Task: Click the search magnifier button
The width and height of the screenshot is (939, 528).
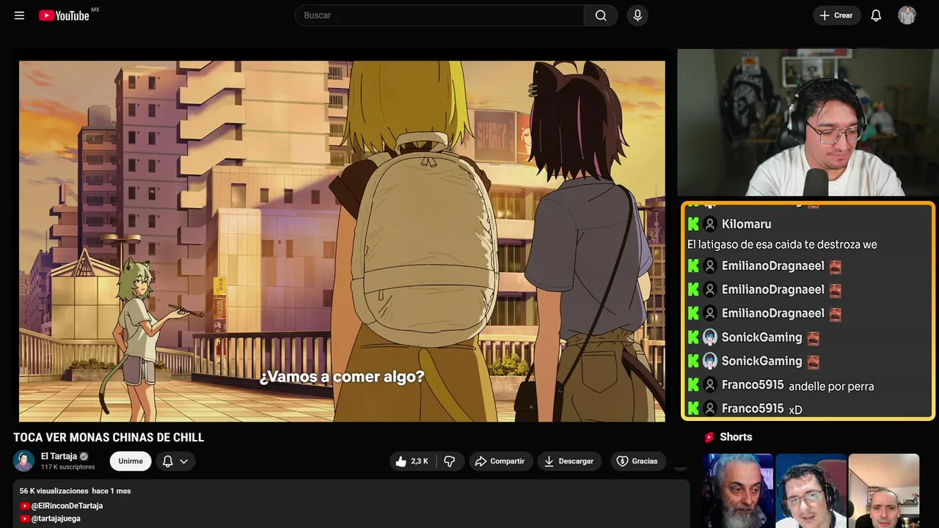Action: click(x=601, y=15)
